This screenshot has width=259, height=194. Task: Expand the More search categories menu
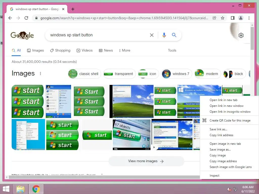point(124,51)
